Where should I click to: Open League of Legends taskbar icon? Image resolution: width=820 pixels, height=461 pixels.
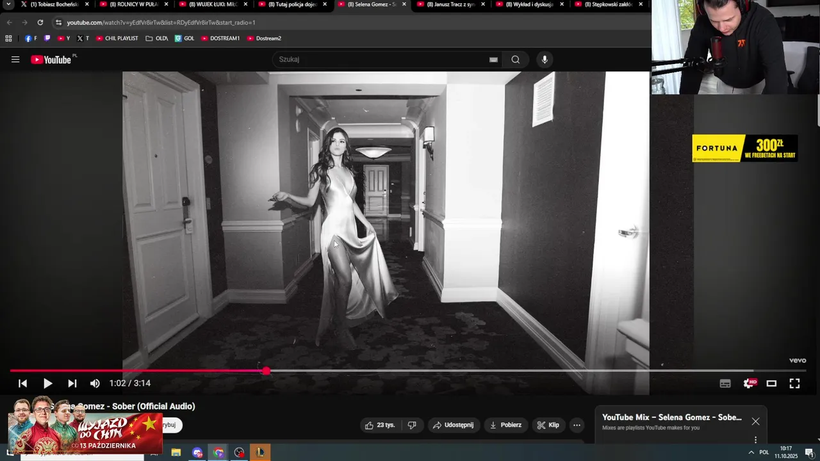click(x=260, y=453)
